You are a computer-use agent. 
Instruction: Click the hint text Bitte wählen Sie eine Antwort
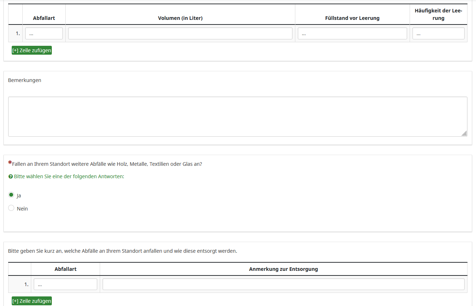(x=69, y=176)
